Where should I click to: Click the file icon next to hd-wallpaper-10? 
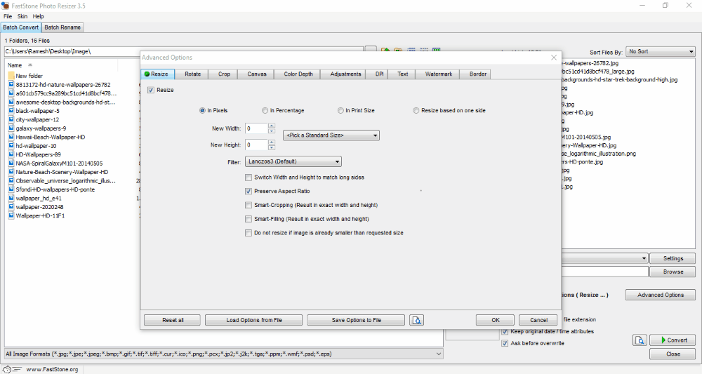[12, 145]
